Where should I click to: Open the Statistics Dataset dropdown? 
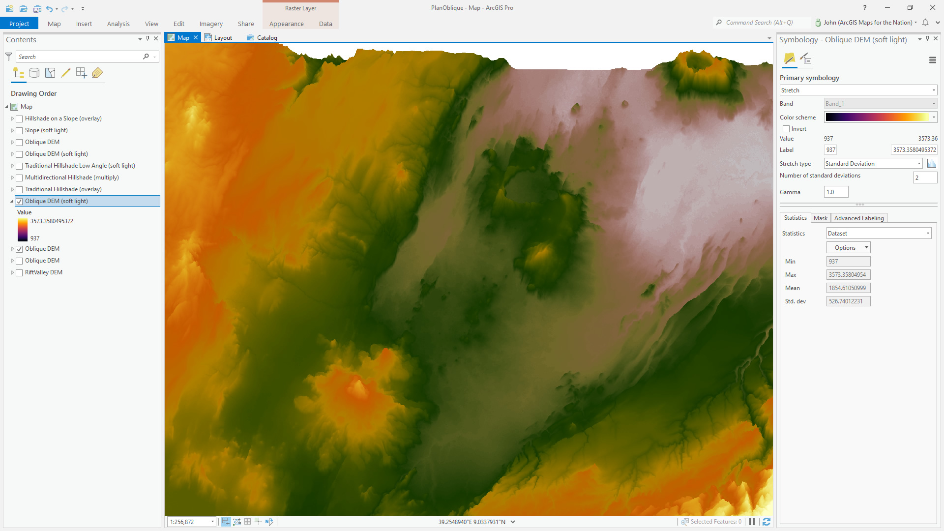tap(879, 234)
